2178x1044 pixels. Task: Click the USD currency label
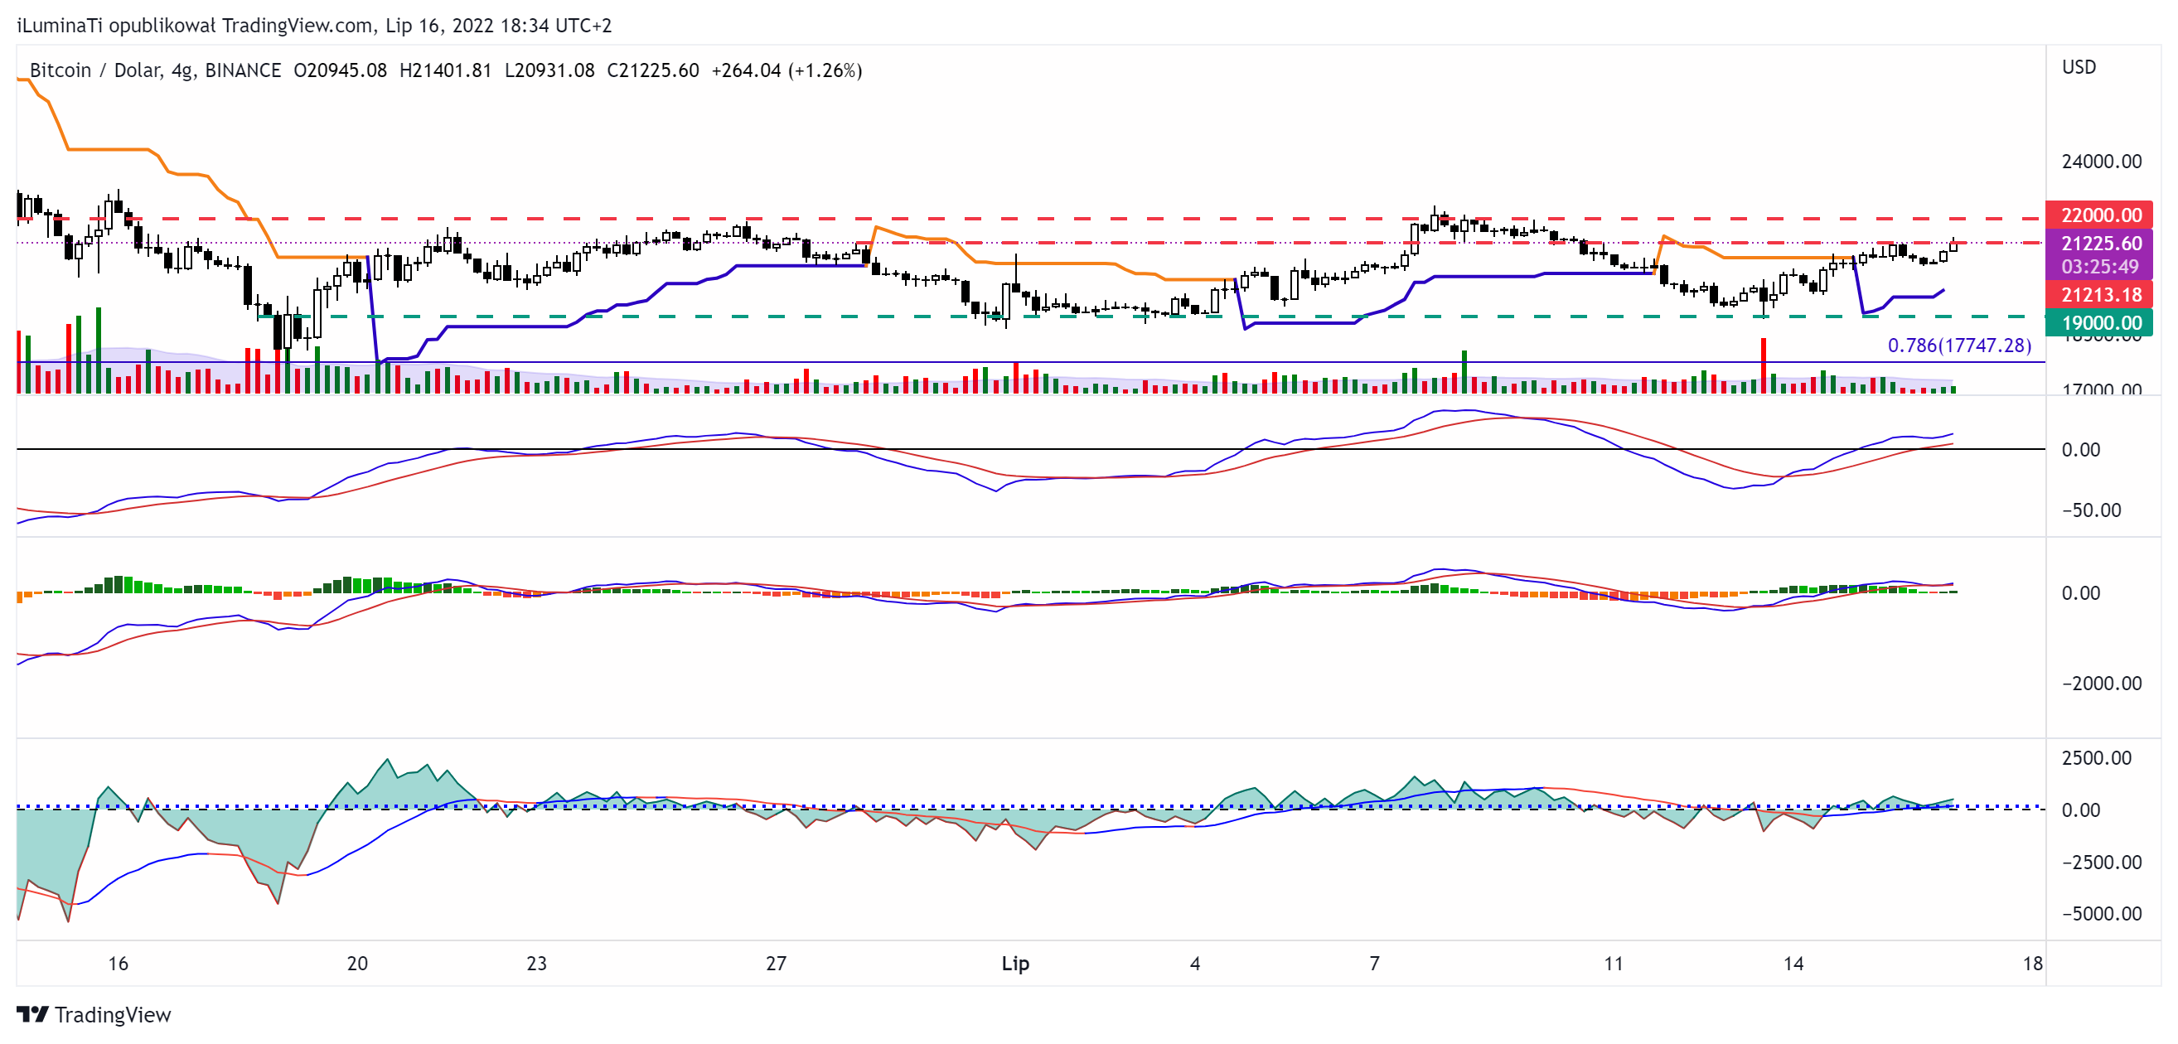pos(2079,67)
